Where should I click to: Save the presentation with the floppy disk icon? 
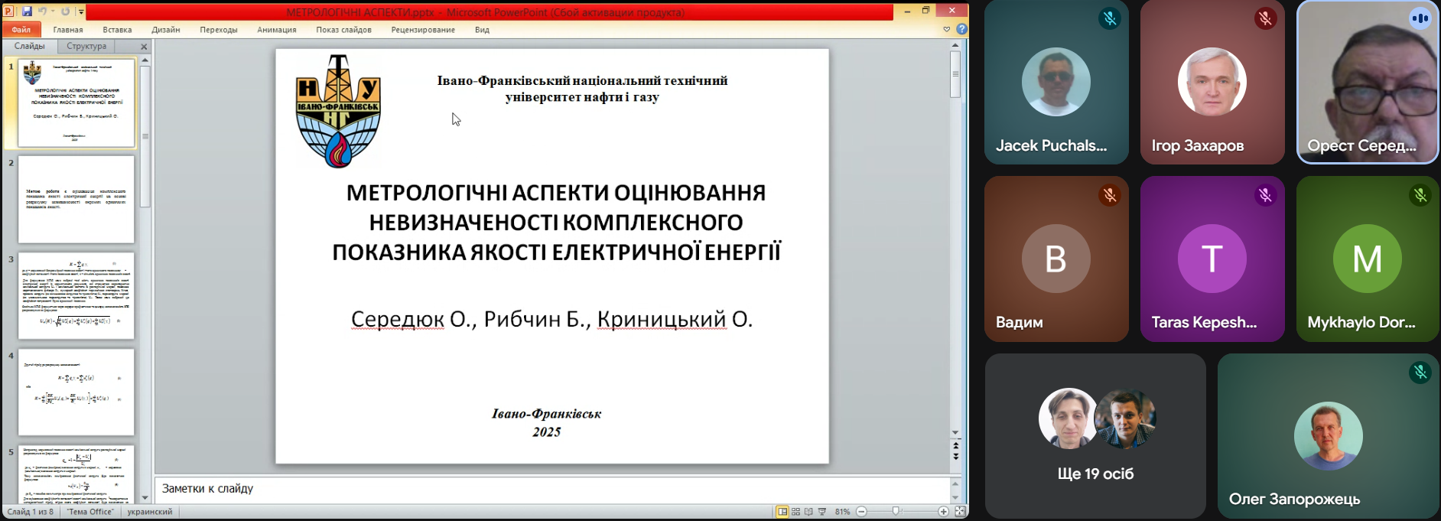pos(27,11)
